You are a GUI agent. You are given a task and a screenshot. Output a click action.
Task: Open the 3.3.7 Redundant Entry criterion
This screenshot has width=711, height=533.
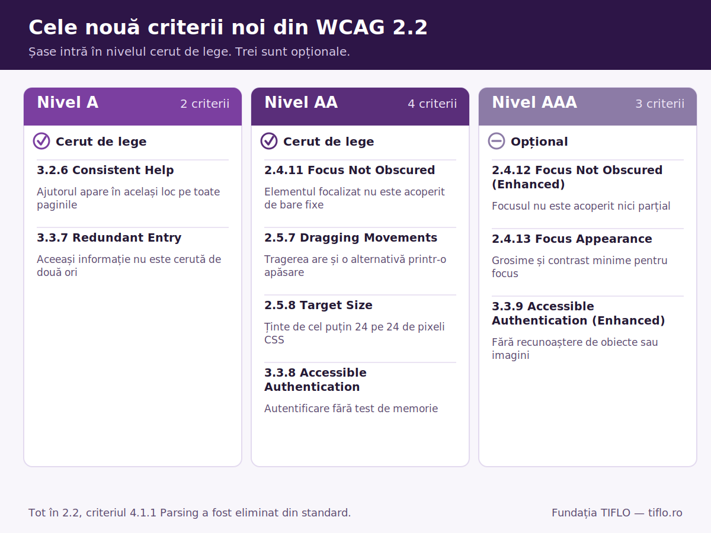(x=109, y=237)
